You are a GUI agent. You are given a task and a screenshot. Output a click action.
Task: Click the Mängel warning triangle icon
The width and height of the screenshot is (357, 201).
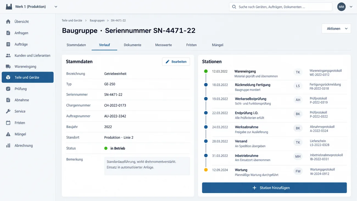point(8,134)
